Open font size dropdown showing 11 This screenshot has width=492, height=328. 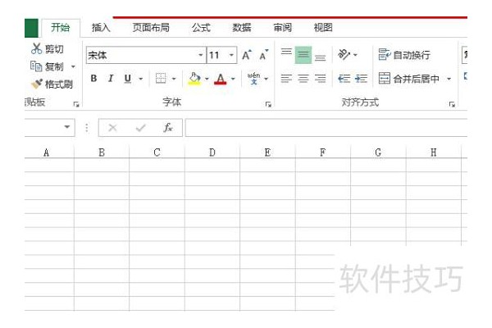[x=231, y=55]
